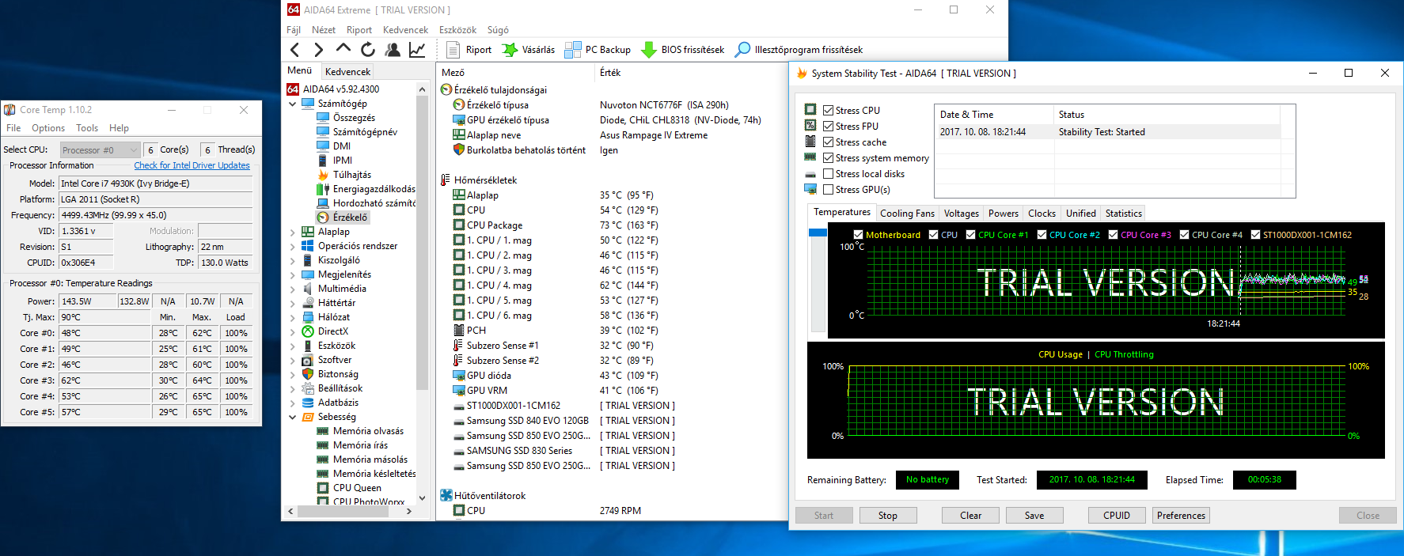
Task: Disable the Stress FPU checkbox
Action: tap(828, 127)
